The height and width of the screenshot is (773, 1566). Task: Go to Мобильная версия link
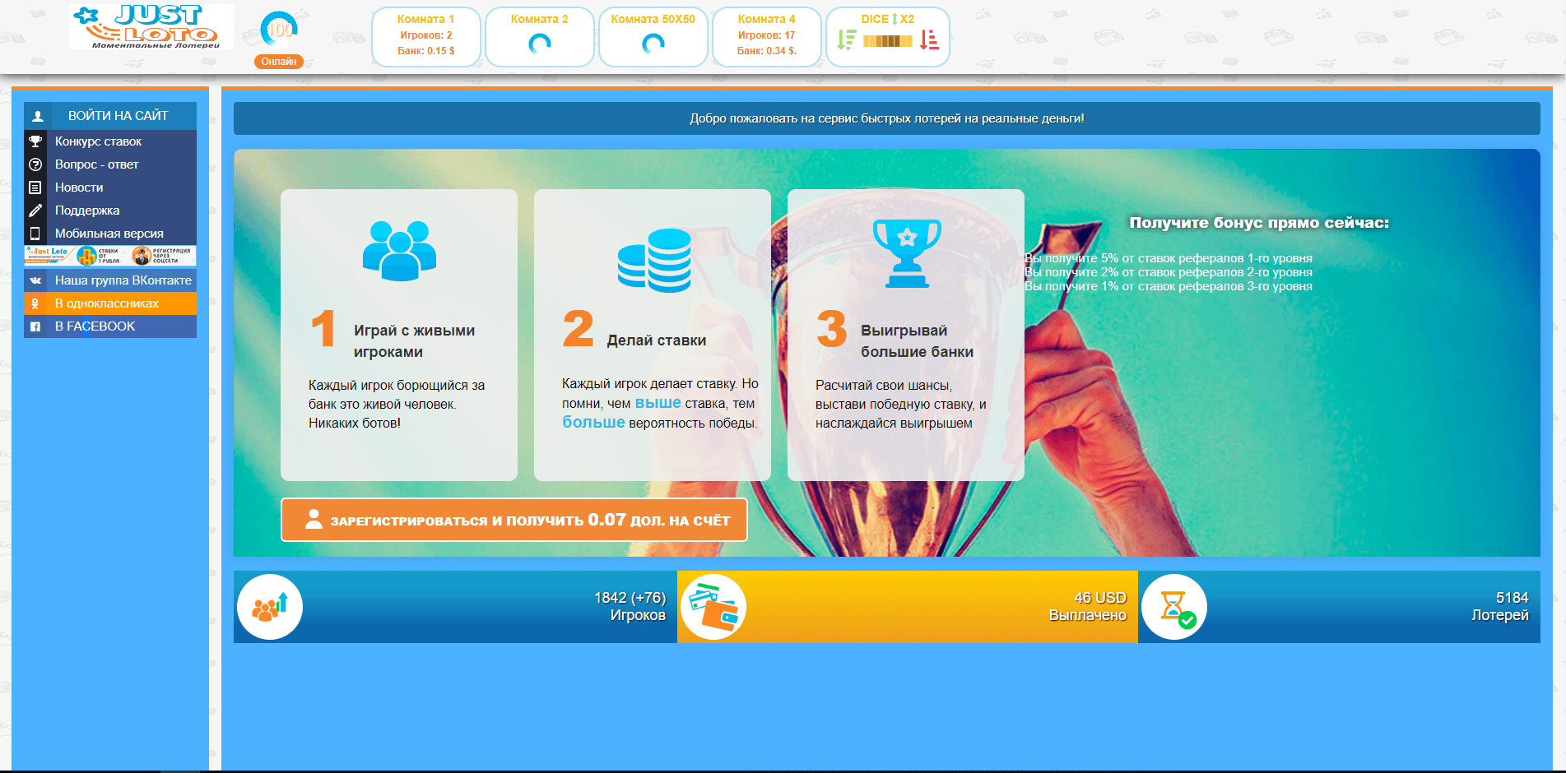(109, 234)
